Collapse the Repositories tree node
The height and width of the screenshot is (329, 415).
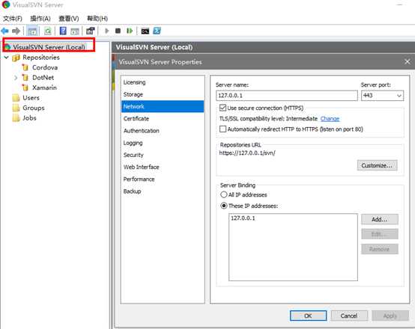(6, 58)
